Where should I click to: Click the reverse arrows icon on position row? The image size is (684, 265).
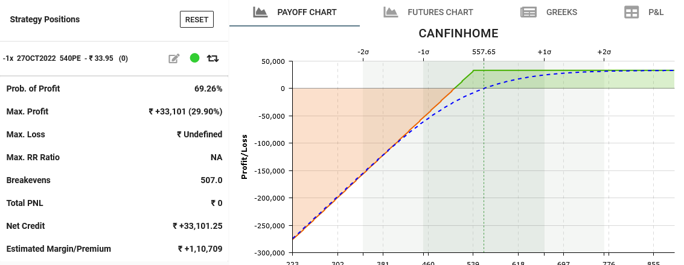click(213, 58)
